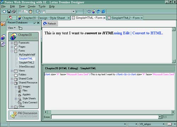Collapse the Forms tree node
The image size is (177, 127).
[12, 51]
